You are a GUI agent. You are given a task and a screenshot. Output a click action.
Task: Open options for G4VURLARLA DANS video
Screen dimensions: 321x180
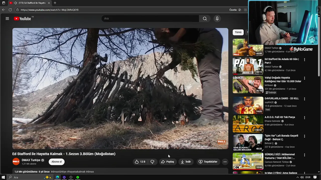[304, 99]
